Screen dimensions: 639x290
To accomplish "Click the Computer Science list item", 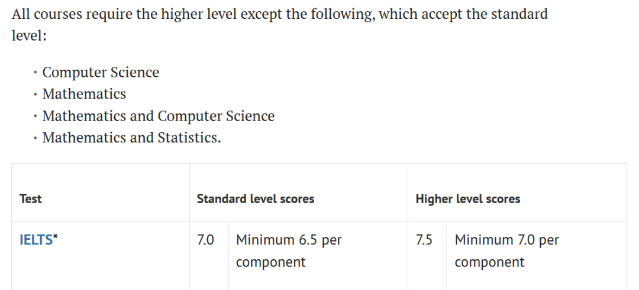I will 101,73.
